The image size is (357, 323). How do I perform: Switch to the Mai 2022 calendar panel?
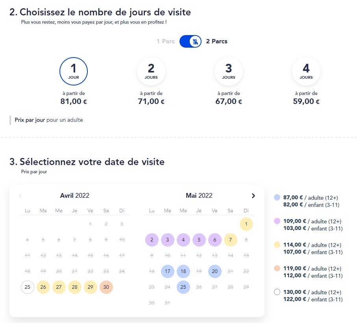199,195
